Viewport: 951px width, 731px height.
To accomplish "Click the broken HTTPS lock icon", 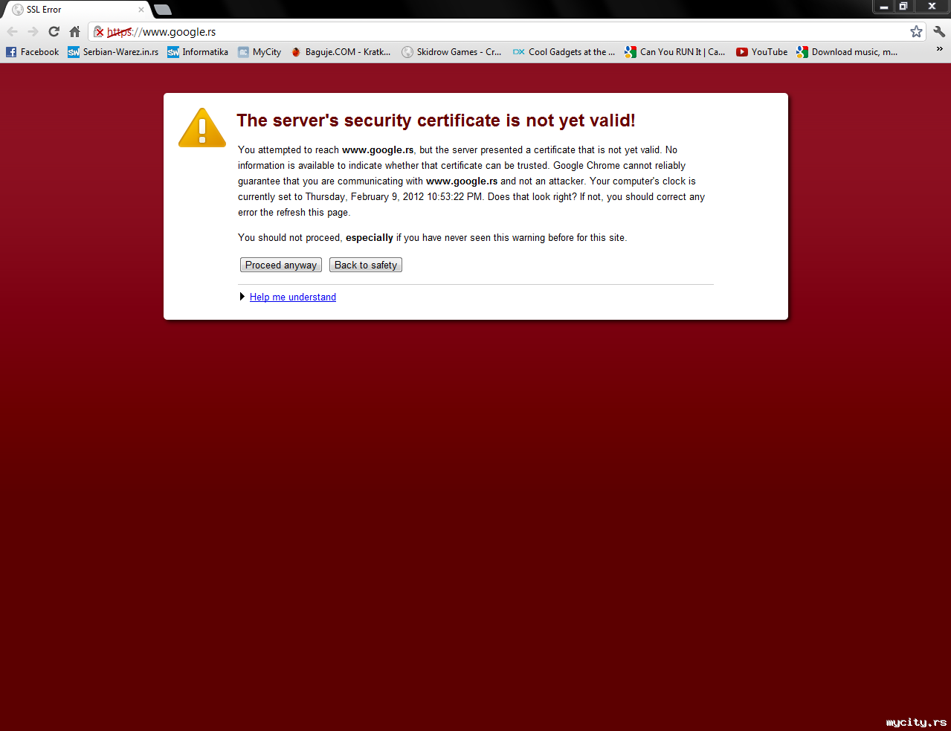I will 99,32.
